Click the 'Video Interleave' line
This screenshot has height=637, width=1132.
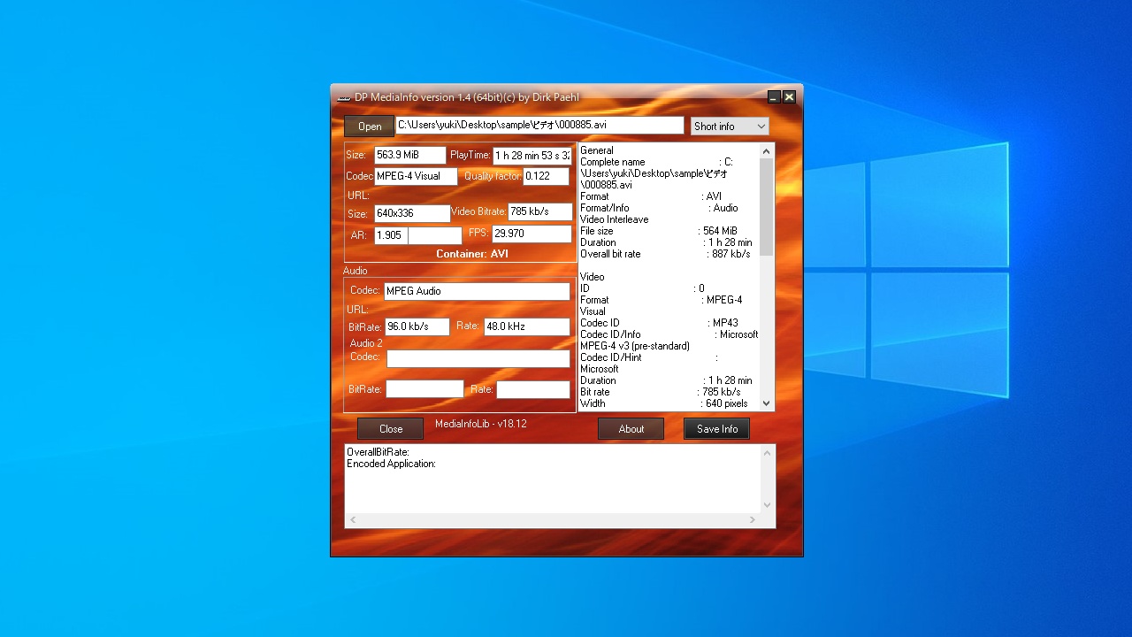614,219
